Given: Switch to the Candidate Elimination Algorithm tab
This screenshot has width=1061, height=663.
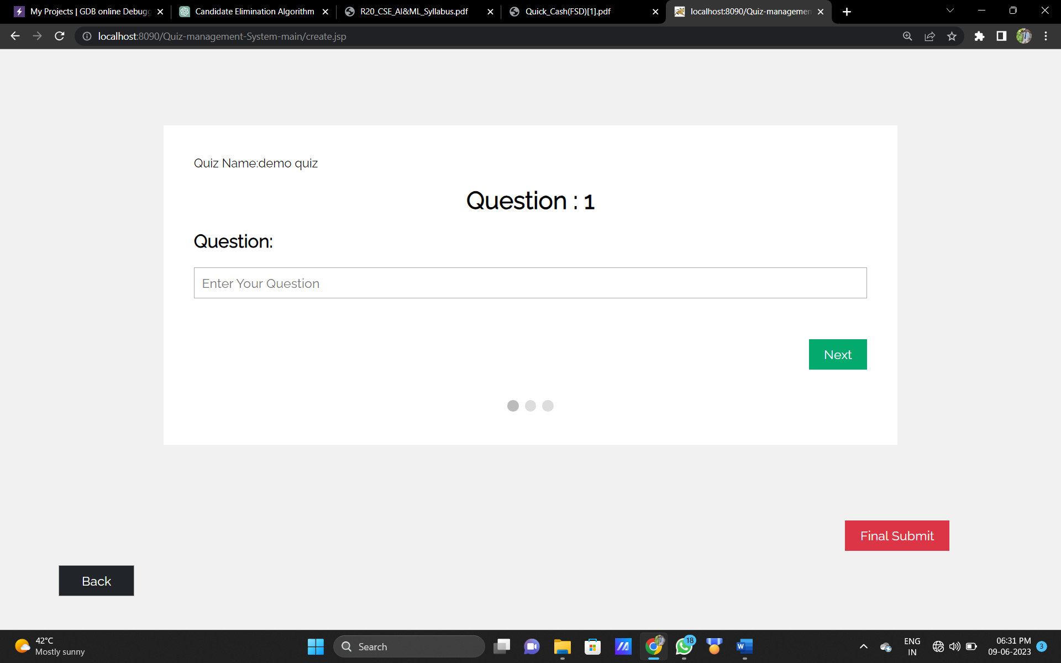Looking at the screenshot, I should coord(249,11).
